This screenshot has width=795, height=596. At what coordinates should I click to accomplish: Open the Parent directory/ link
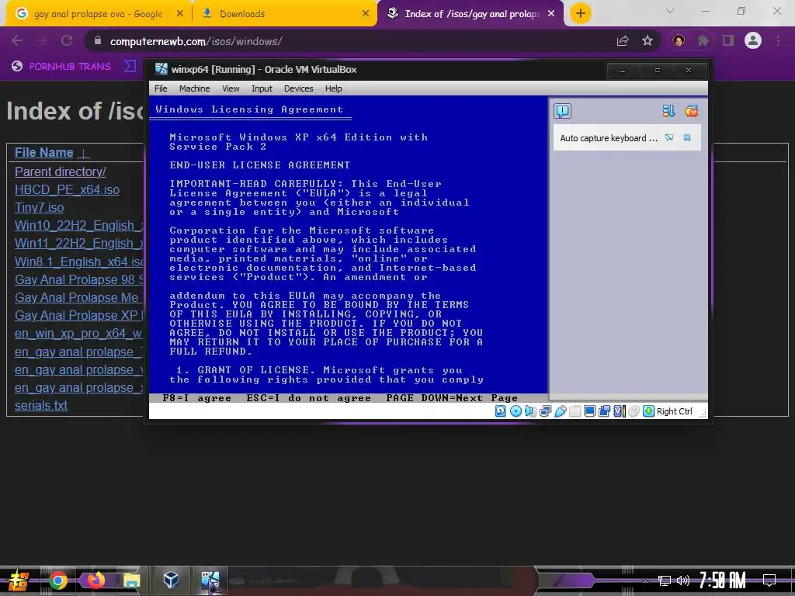pyautogui.click(x=61, y=172)
